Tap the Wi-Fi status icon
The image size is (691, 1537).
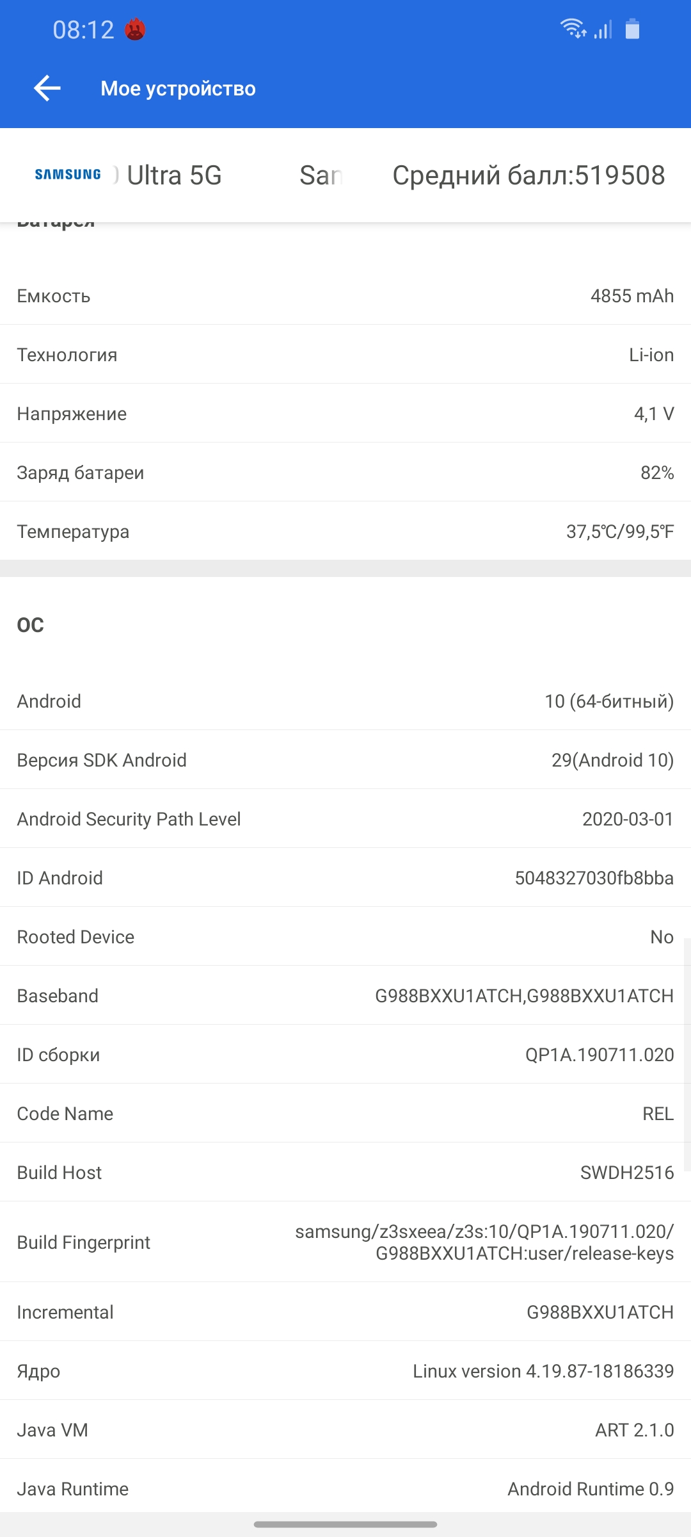[x=573, y=29]
